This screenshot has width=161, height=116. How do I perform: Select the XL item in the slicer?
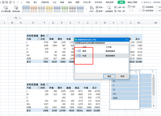[x=125, y=89]
